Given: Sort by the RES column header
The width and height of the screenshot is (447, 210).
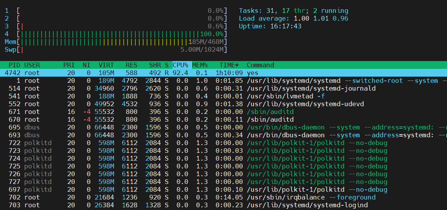Looking at the screenshot, I should 132,65.
